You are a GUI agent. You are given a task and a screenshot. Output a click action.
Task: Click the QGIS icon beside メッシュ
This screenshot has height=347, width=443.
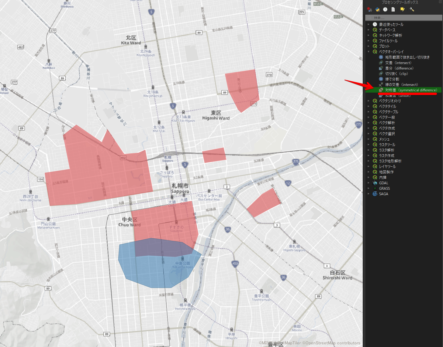tap(375, 139)
